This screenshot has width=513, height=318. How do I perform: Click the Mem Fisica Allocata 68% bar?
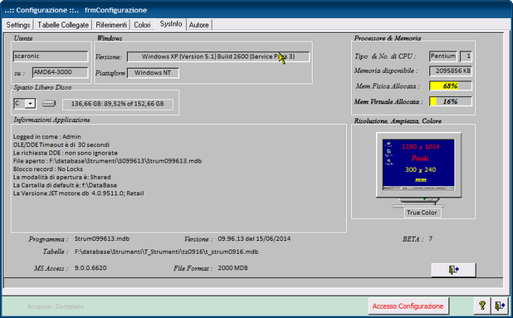click(451, 86)
